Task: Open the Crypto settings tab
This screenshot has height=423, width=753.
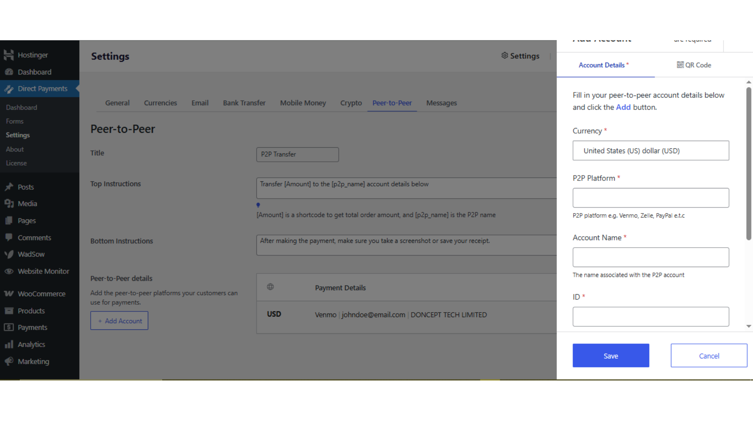Action: coord(351,103)
